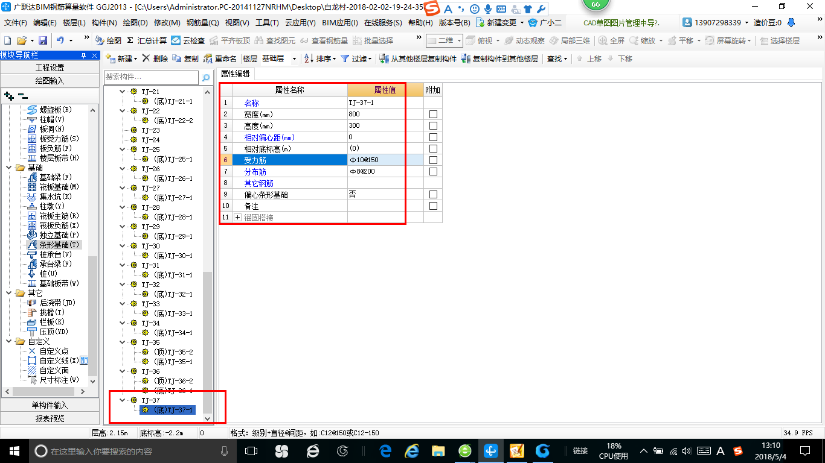Collapse the 基础 folder in navigation tree
825x463 pixels.
8,168
